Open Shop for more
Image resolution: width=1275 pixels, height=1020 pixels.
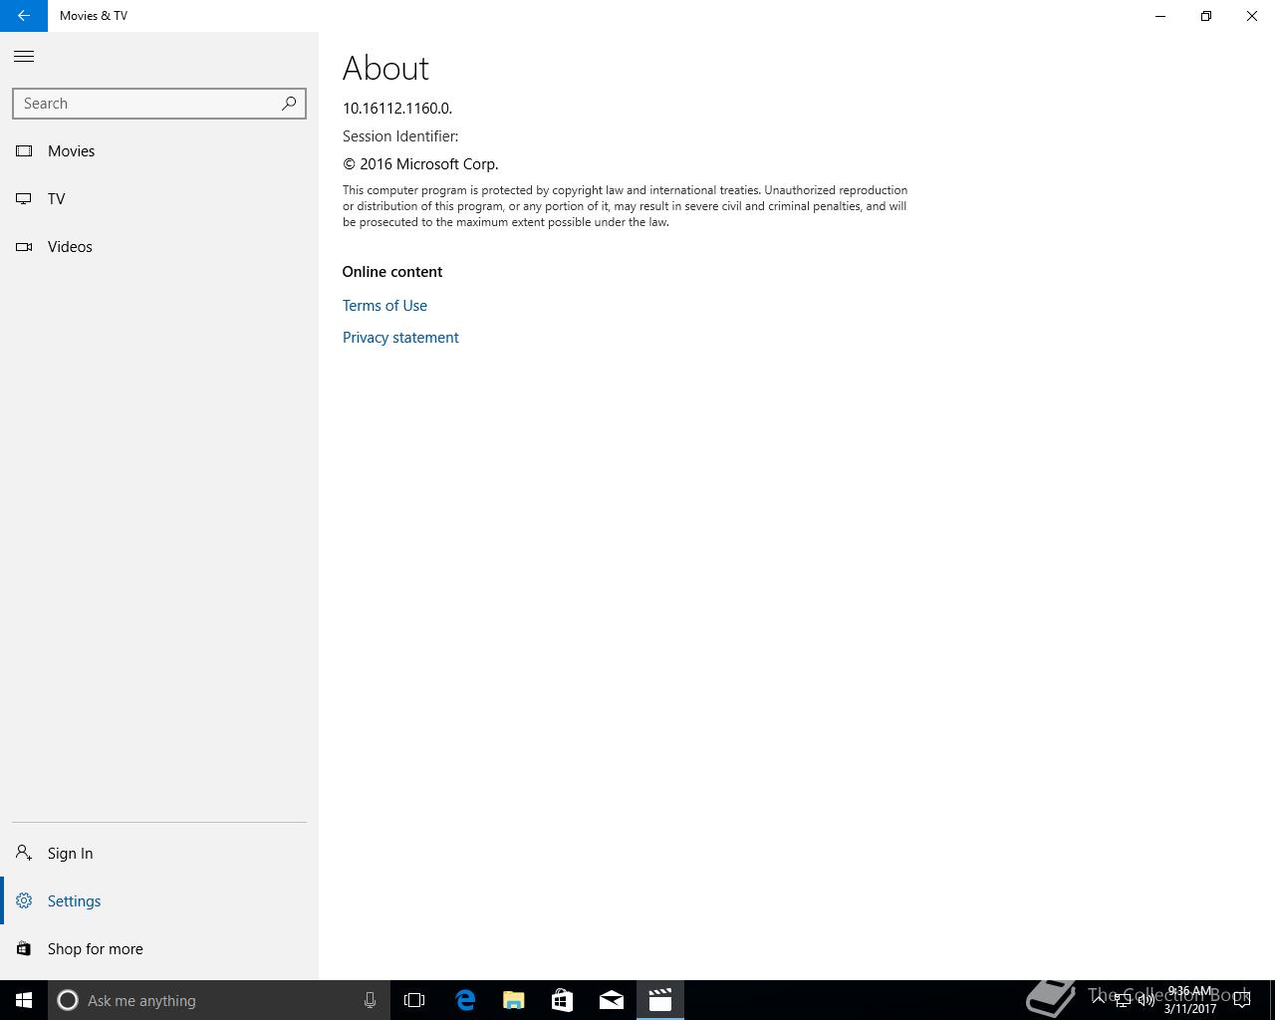(159, 949)
